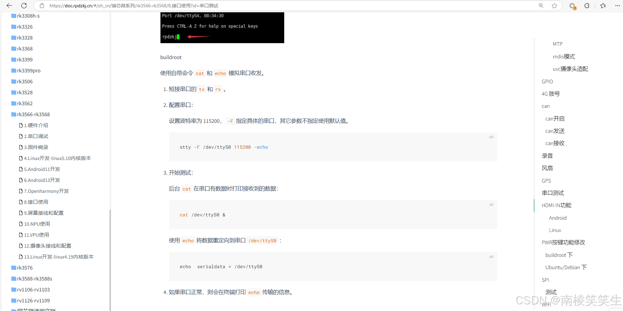Expand the rk3588-rk3588s folder
The width and height of the screenshot is (623, 311).
click(x=32, y=278)
